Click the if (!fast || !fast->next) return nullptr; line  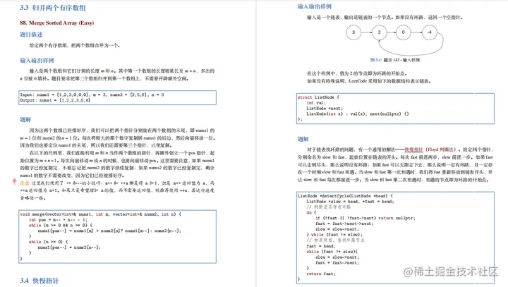[365, 218]
